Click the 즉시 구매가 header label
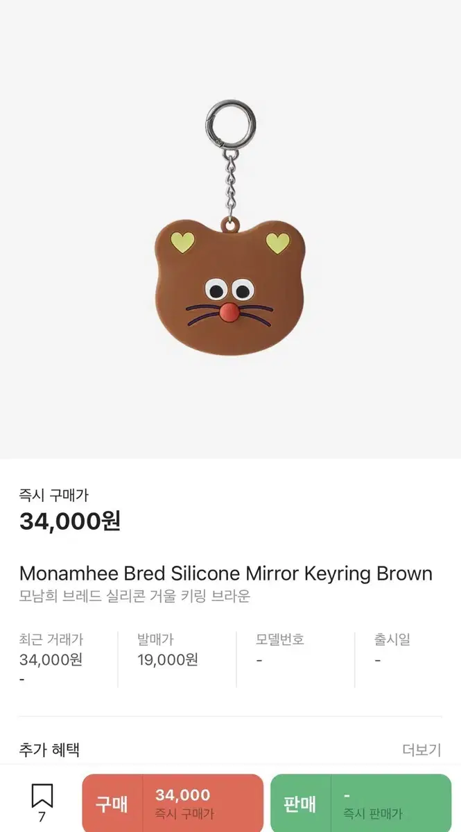The height and width of the screenshot is (832, 461). pos(50,494)
